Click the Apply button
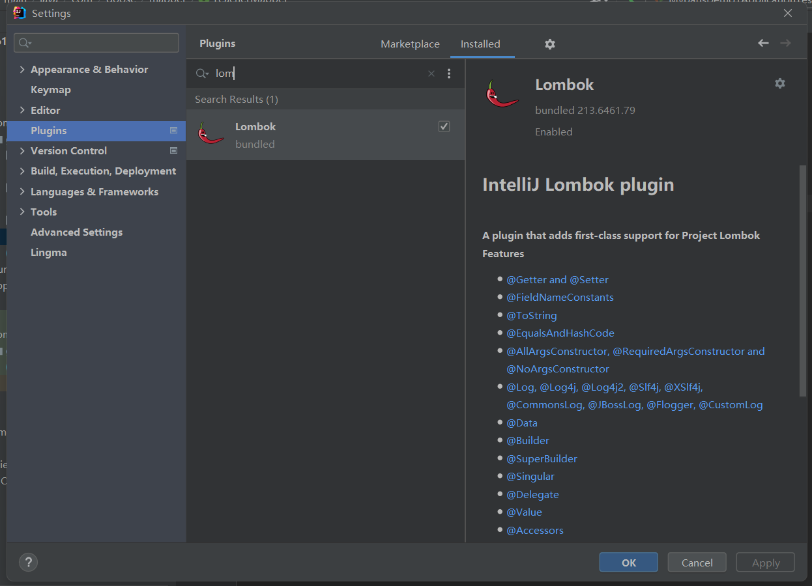Image resolution: width=812 pixels, height=586 pixels. (765, 563)
